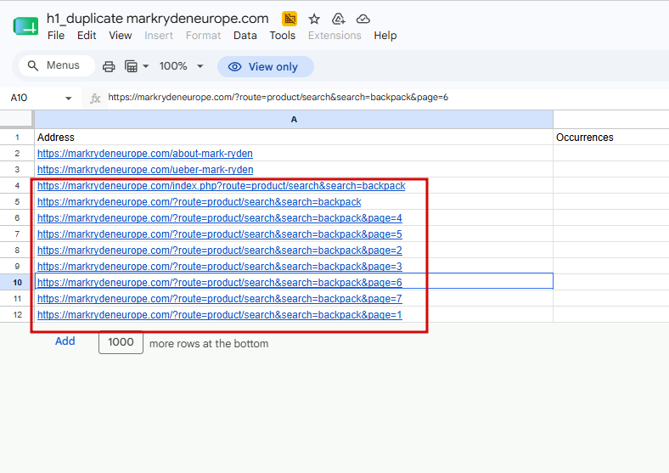Star this h1_duplicate spreadsheet

pyautogui.click(x=314, y=19)
